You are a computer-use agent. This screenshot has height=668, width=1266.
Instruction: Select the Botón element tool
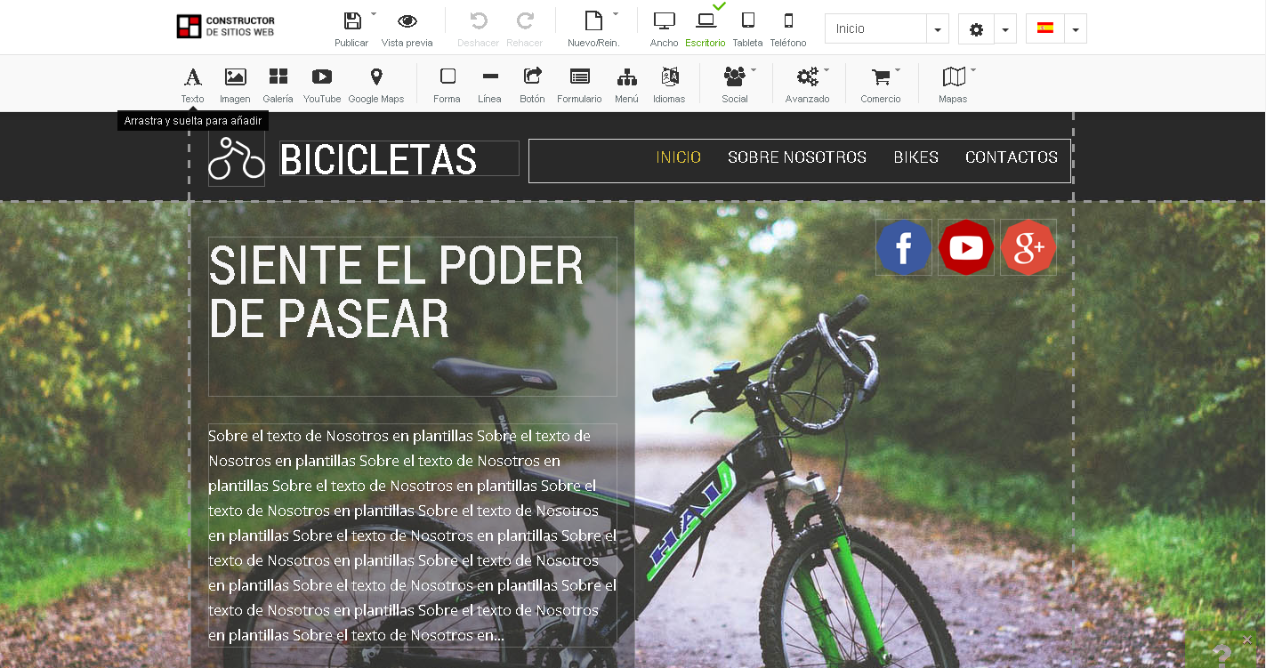[x=533, y=85]
